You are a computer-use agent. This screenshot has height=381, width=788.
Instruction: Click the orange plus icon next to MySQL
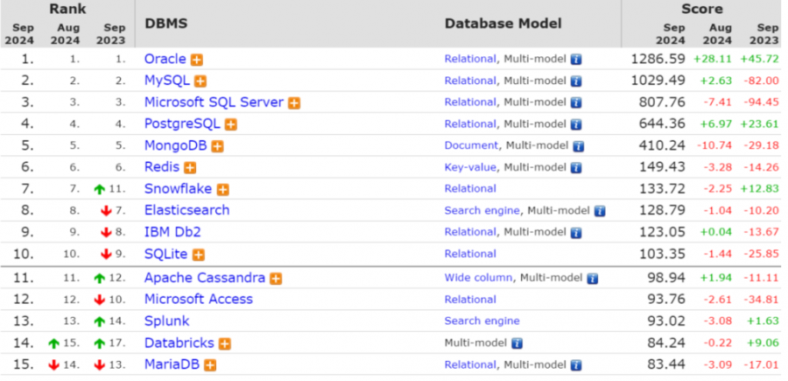[x=201, y=81]
